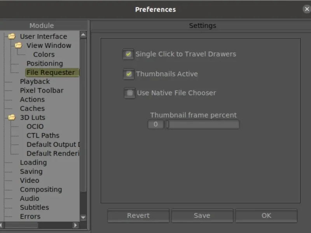
Task: Collapse the 3D Luts folder icon
Action: [12, 117]
